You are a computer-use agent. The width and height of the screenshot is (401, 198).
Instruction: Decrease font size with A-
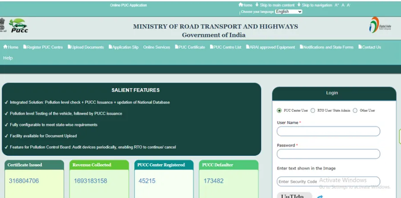(x=348, y=5)
